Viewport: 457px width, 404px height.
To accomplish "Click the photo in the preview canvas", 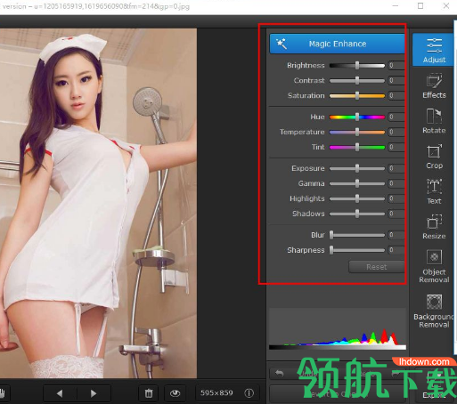I will tap(98, 203).
